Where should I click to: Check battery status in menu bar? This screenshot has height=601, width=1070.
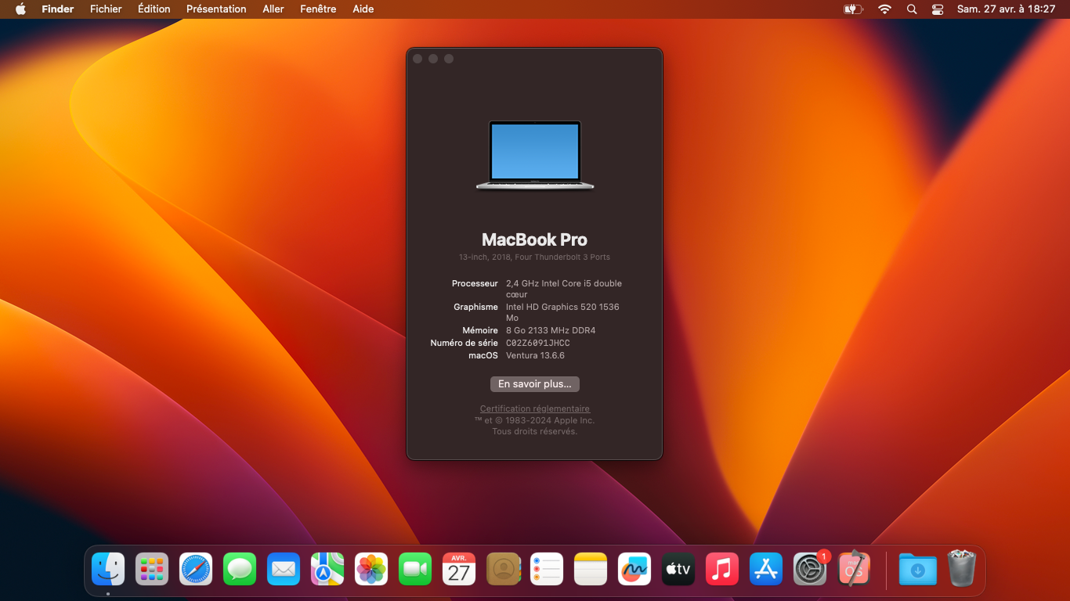pos(852,9)
